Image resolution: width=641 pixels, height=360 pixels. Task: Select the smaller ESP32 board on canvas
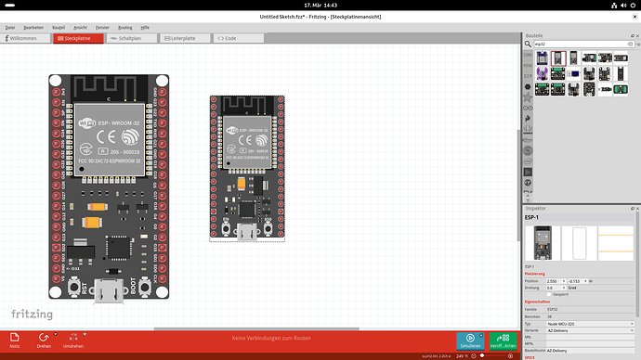pos(247,168)
